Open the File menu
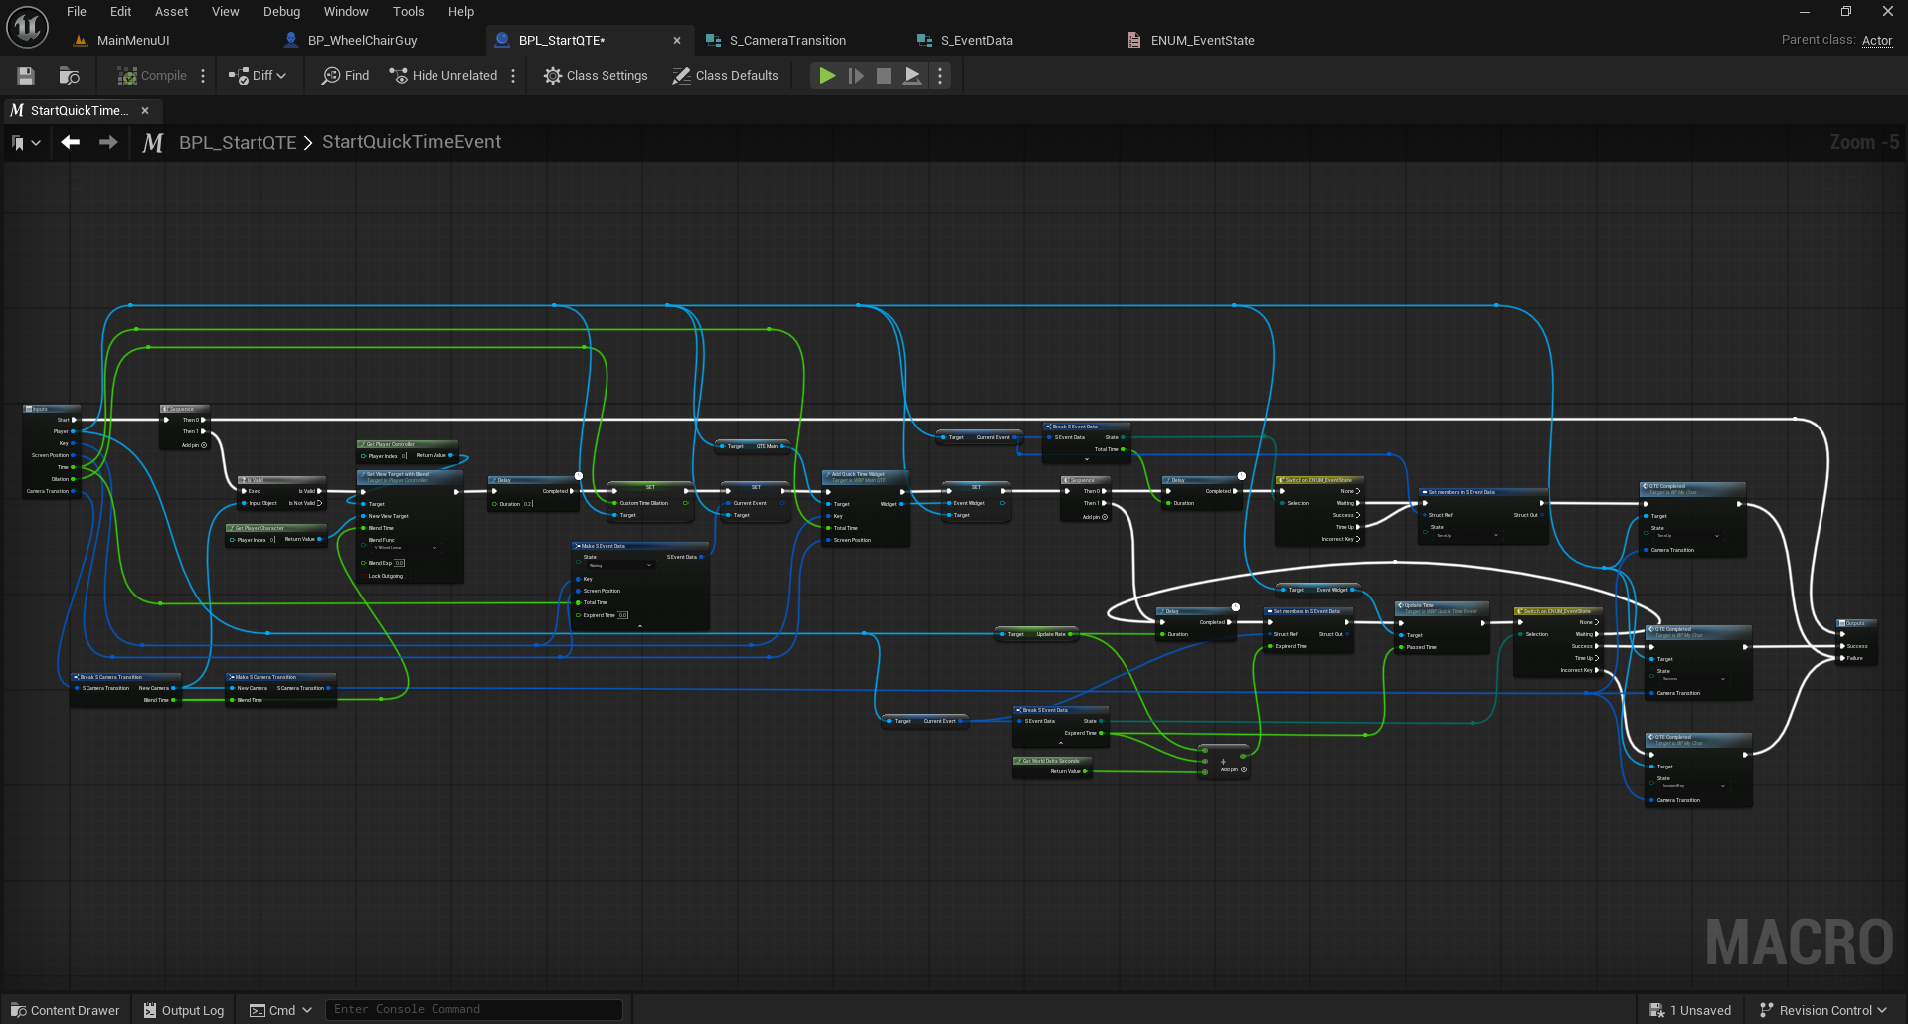 click(x=77, y=12)
